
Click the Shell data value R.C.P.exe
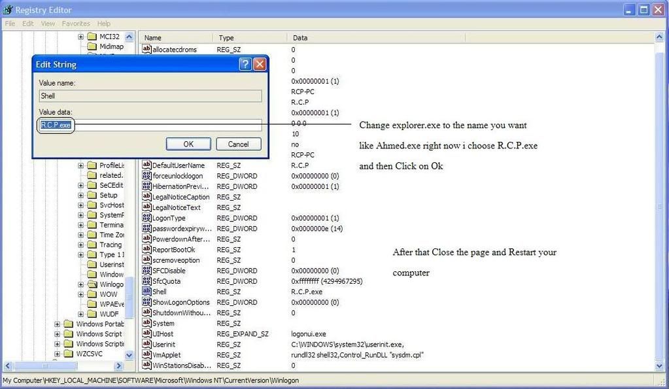(307, 292)
